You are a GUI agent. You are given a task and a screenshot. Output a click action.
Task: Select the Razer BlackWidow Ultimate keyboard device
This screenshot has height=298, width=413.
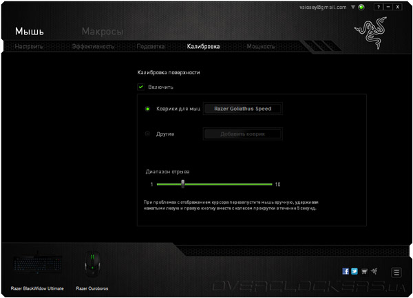point(37,264)
